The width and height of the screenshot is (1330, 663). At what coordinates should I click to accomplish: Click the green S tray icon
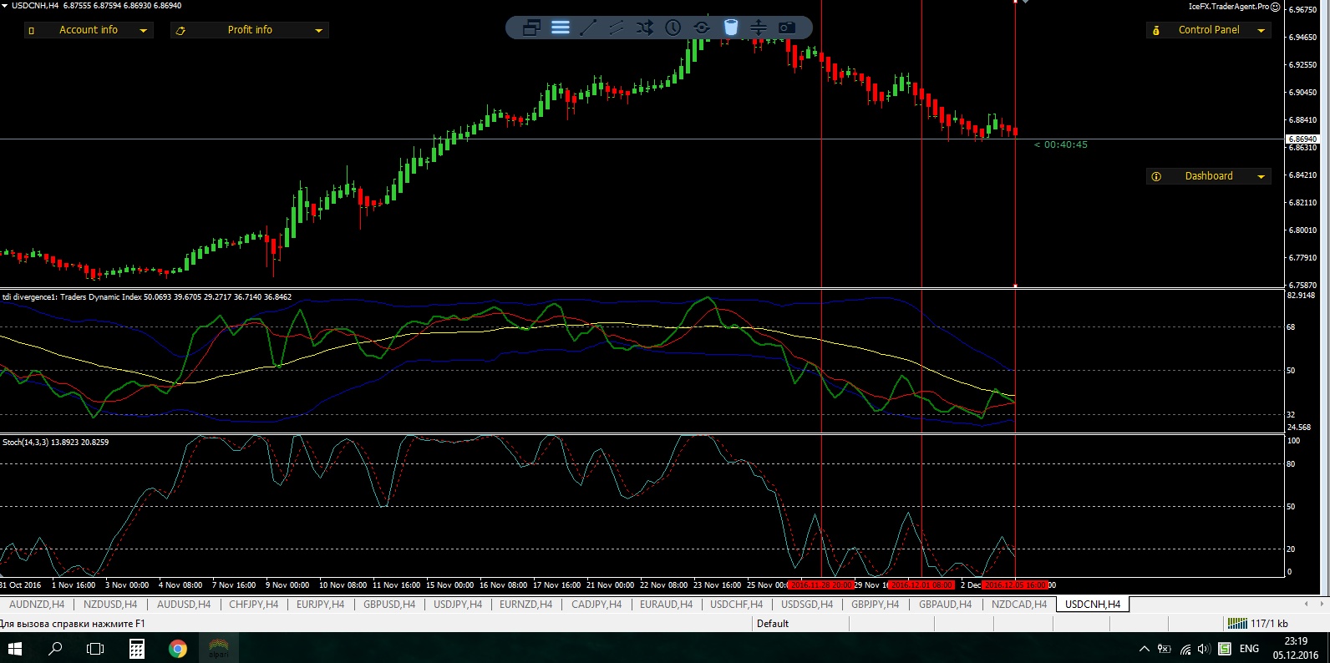(1224, 649)
